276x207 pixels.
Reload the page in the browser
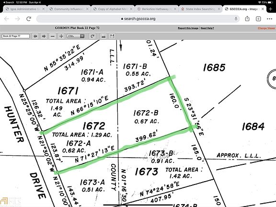pyautogui.click(x=29, y=19)
